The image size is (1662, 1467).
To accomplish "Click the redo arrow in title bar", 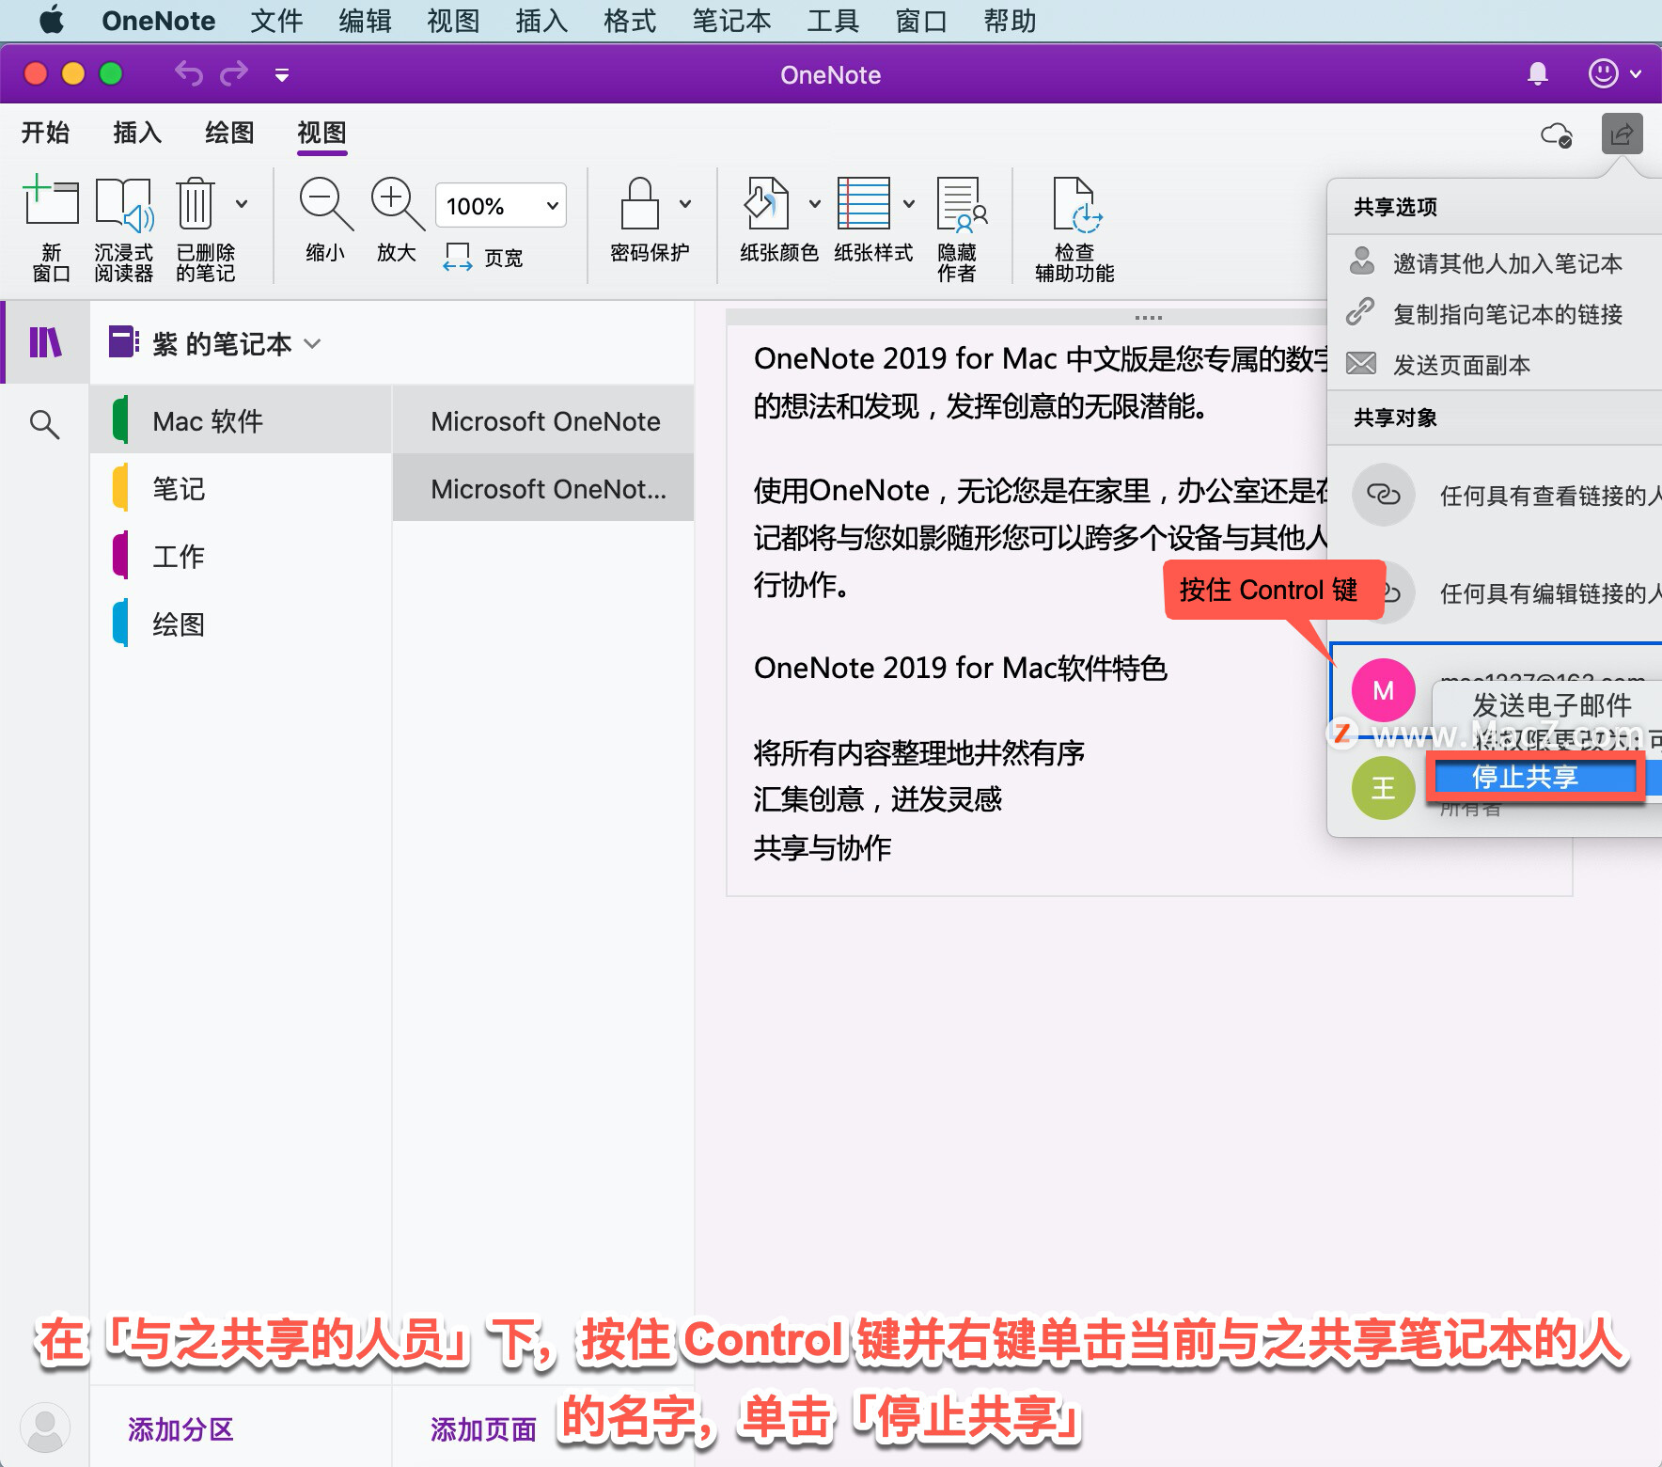I will pos(234,73).
